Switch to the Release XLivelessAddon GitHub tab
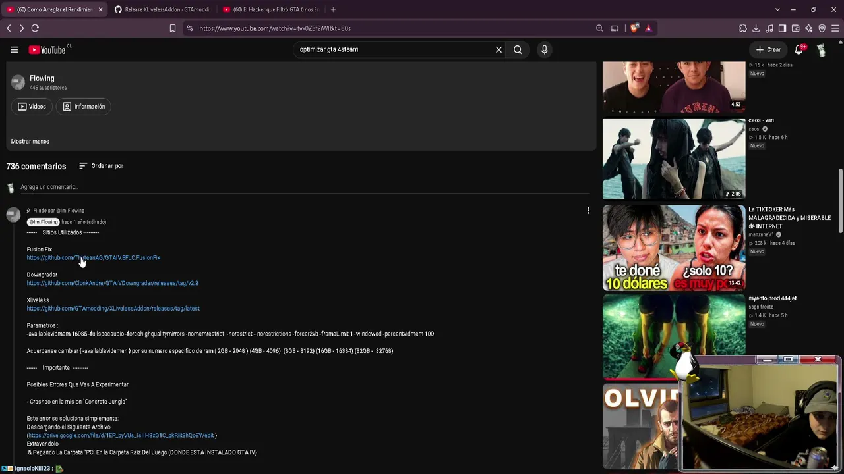 (x=164, y=9)
